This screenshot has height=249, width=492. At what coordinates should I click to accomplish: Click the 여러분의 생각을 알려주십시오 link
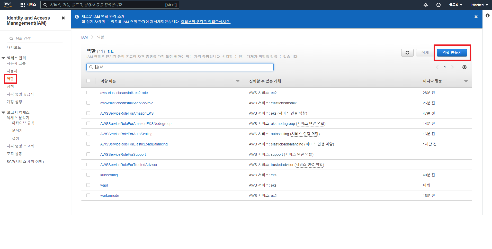205,22
